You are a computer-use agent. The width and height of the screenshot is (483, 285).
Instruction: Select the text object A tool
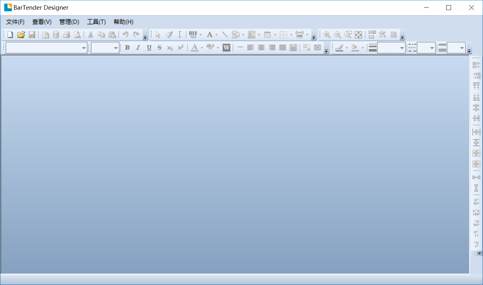(210, 35)
